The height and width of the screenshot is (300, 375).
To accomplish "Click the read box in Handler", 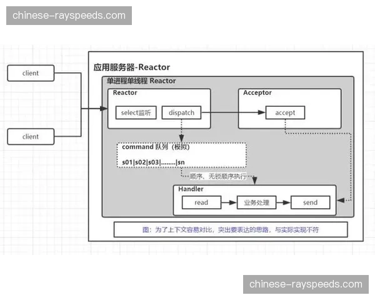I will click(x=201, y=202).
